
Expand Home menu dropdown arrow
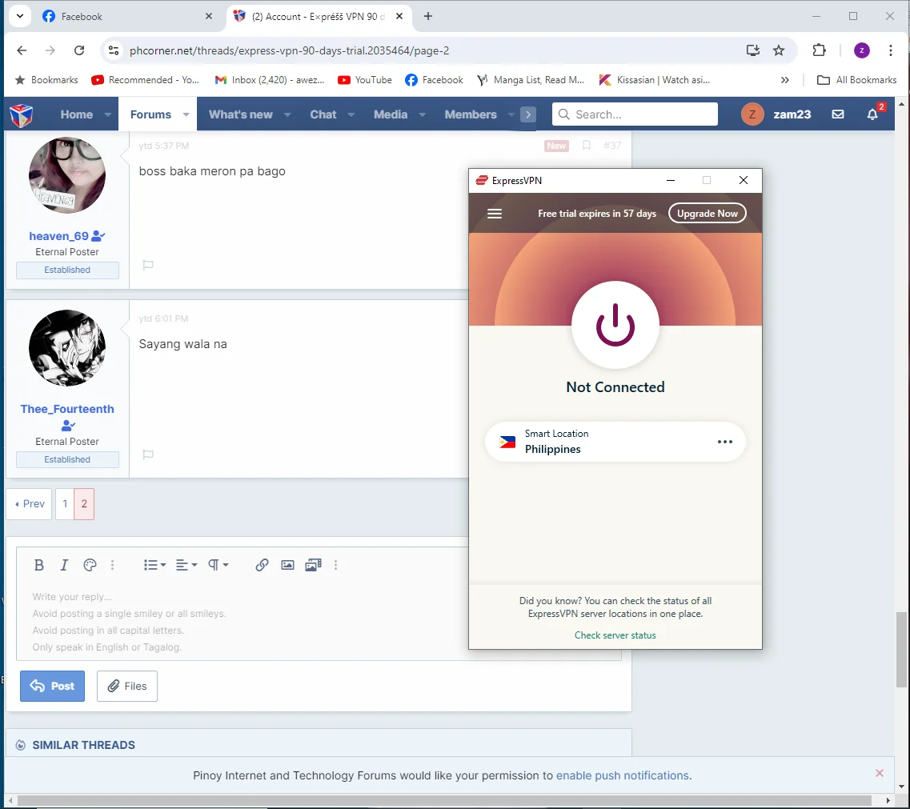pyautogui.click(x=108, y=115)
